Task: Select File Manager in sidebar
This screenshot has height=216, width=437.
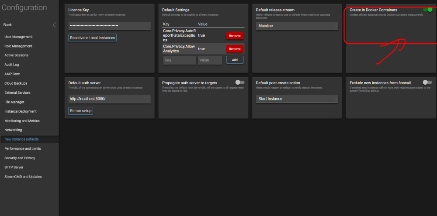Action: pos(14,102)
